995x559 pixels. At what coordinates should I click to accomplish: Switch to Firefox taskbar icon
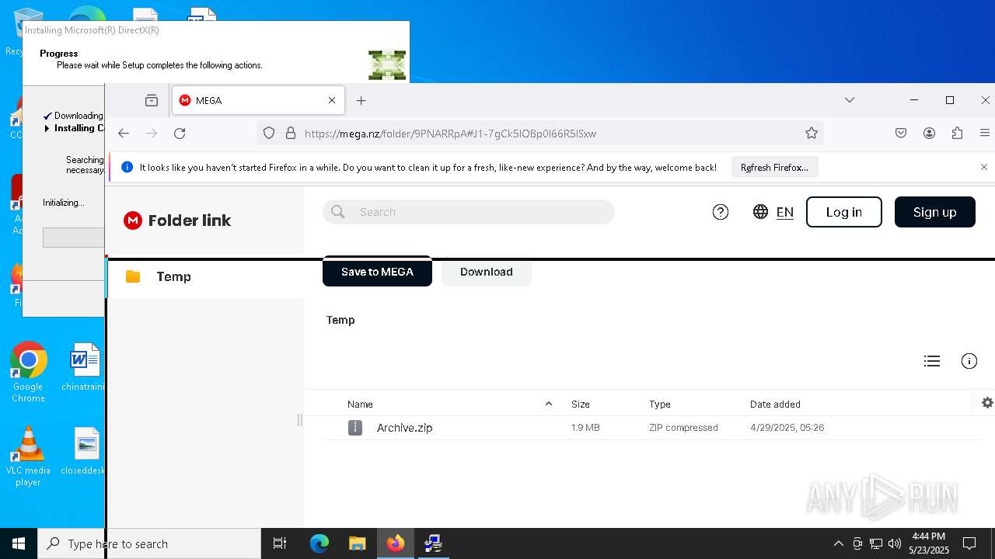(x=396, y=543)
